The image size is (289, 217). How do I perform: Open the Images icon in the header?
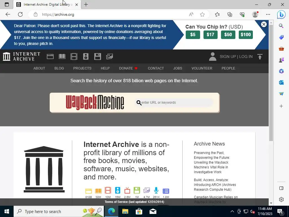[x=110, y=57]
